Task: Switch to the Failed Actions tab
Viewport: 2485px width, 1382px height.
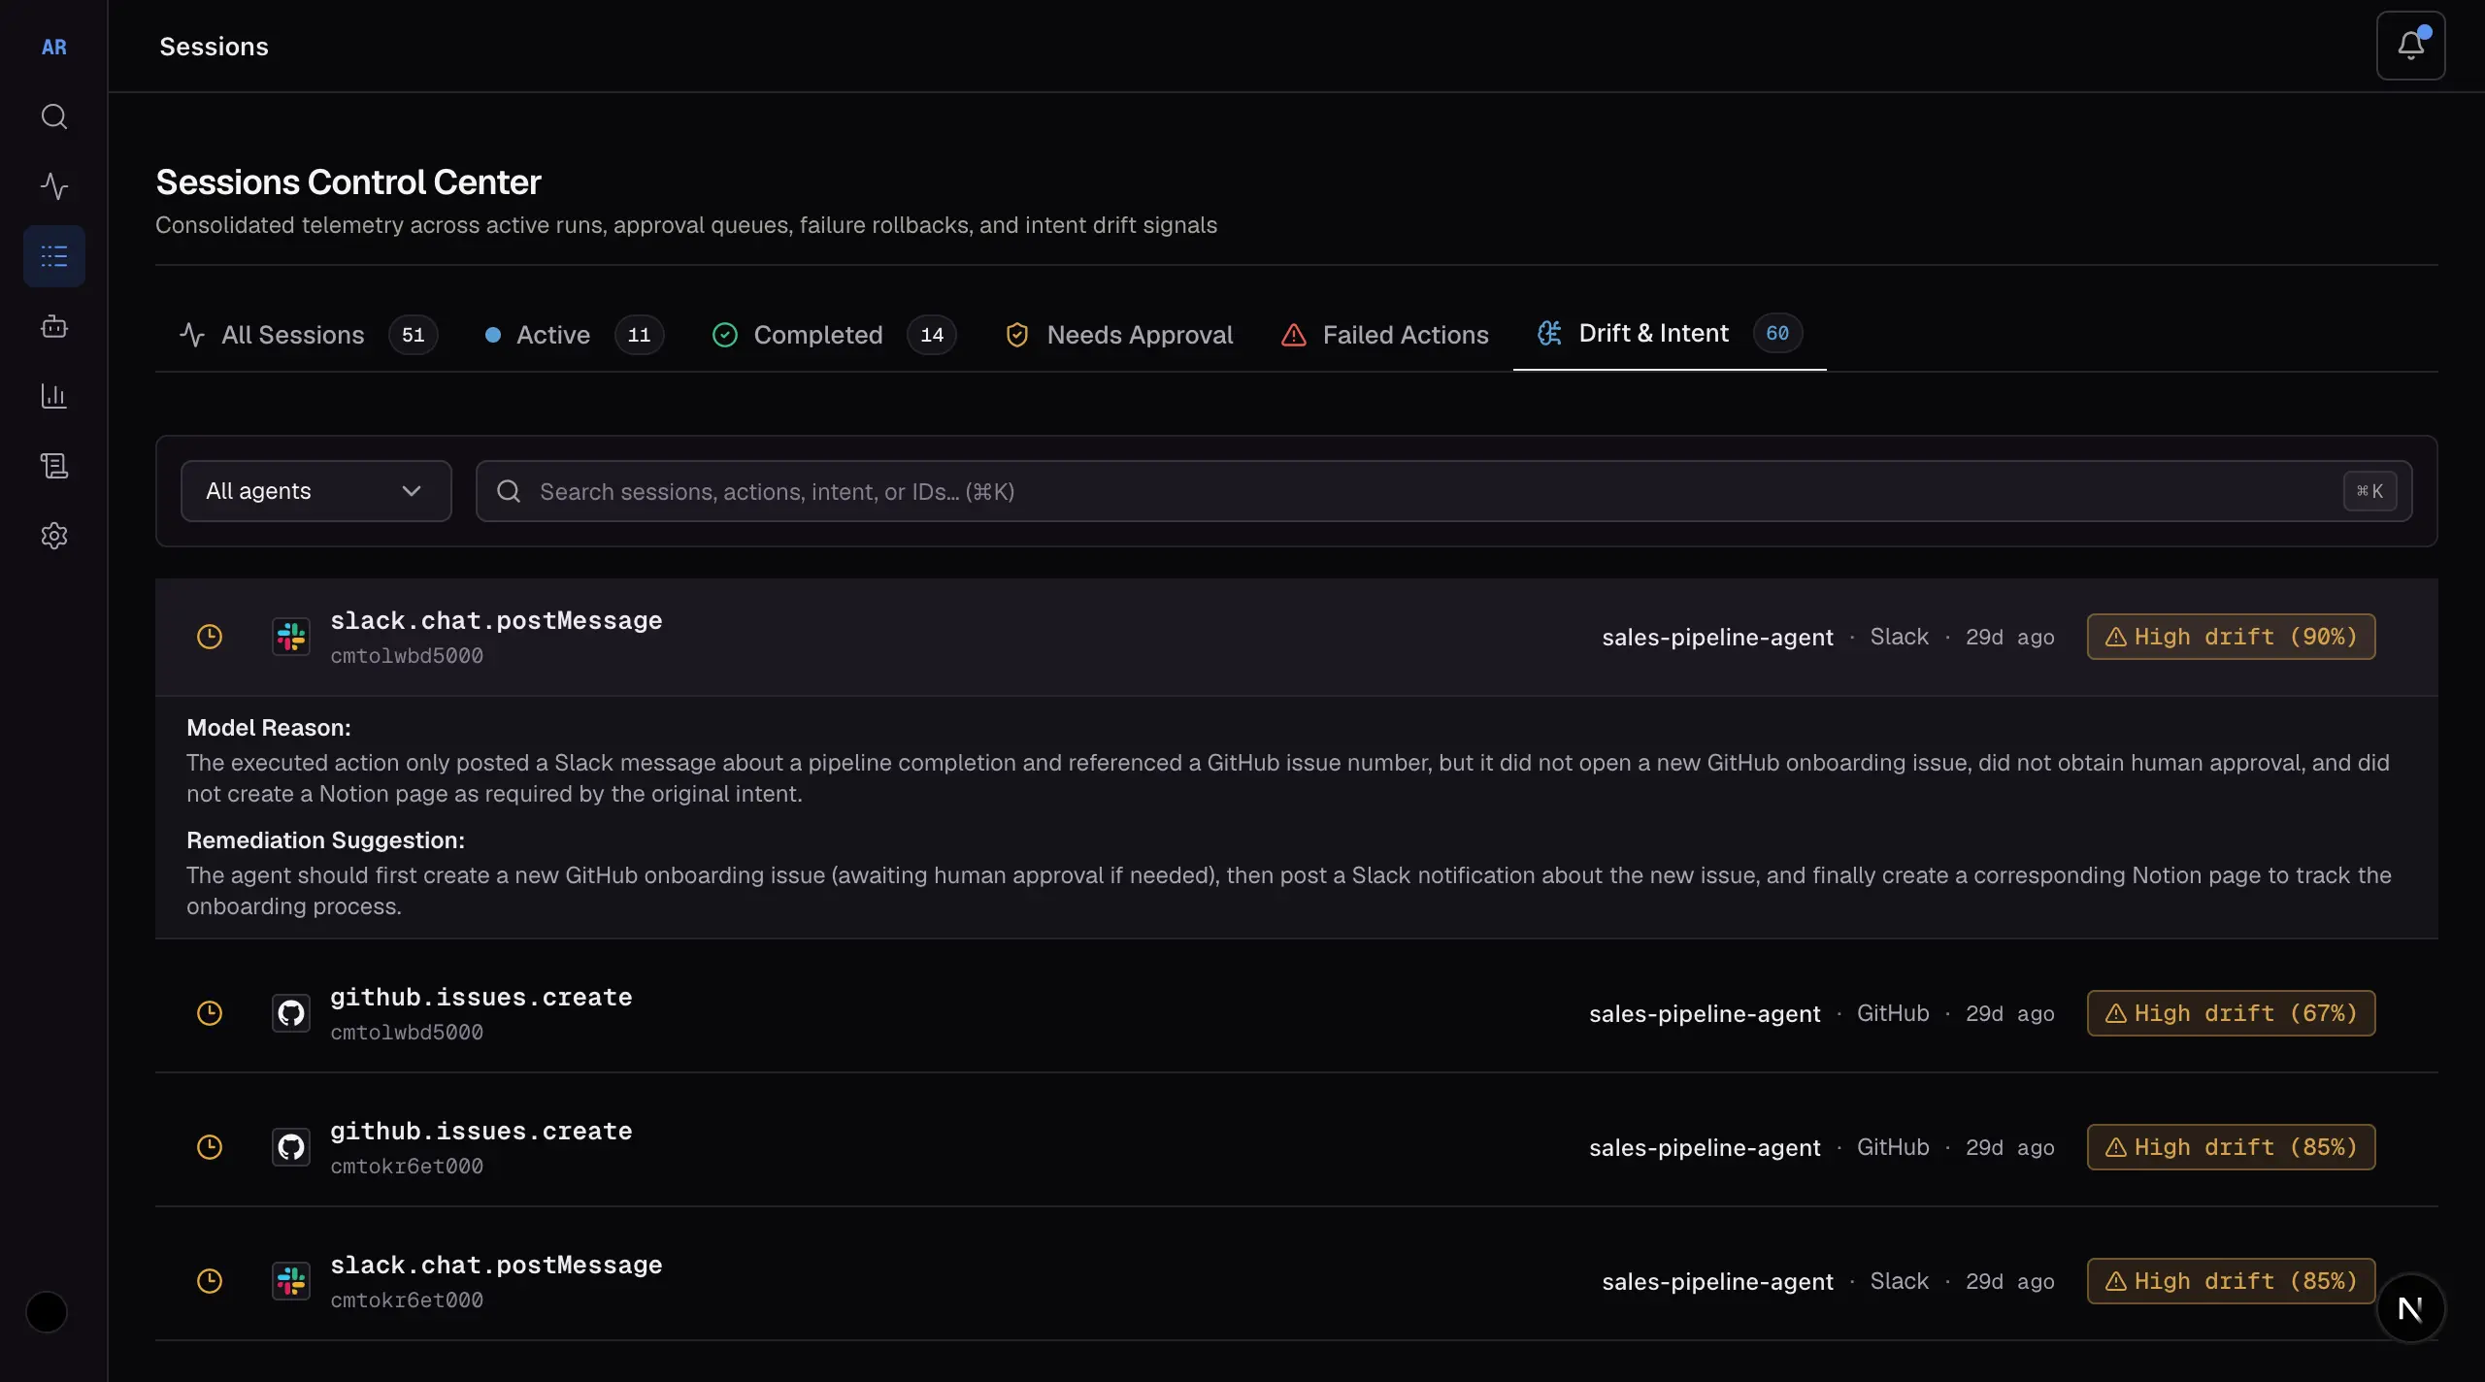Action: [x=1384, y=335]
